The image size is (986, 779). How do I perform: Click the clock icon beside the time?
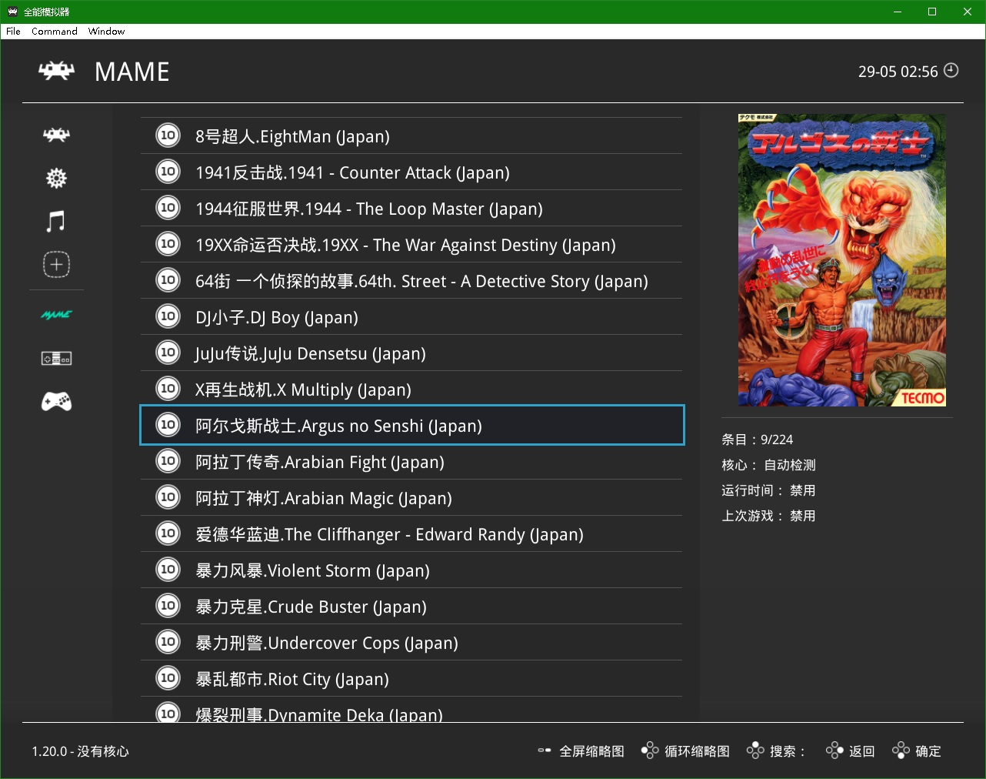point(951,70)
